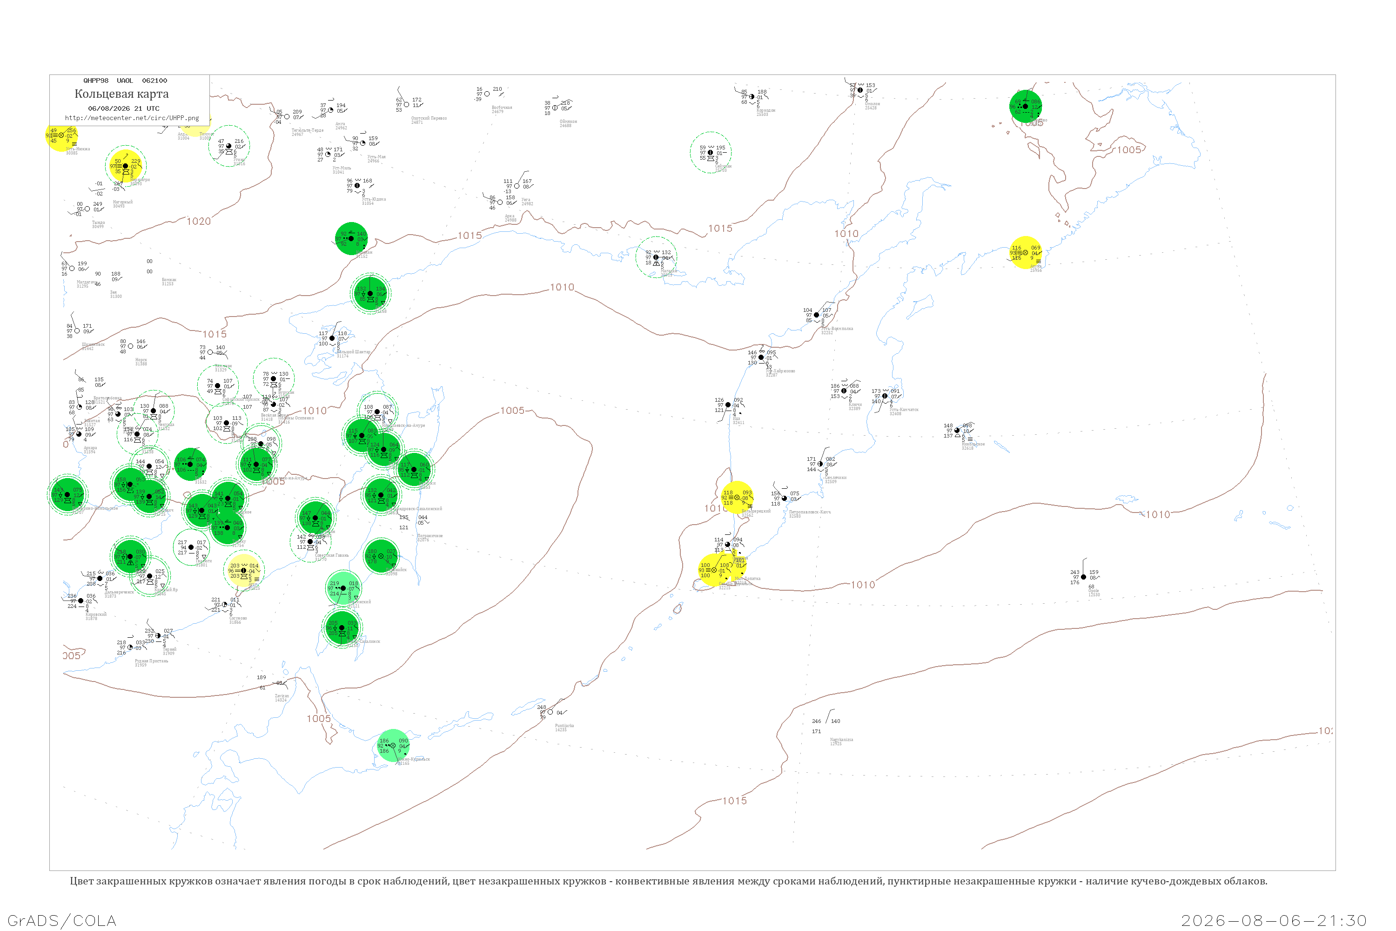Image resolution: width=1396 pixels, height=931 pixels.
Task: Select the Охотский Перевоз station open circle
Action: click(407, 104)
